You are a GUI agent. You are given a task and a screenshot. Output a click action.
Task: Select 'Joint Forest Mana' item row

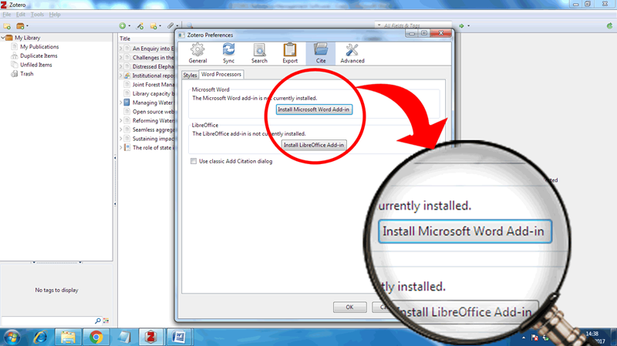coord(148,85)
